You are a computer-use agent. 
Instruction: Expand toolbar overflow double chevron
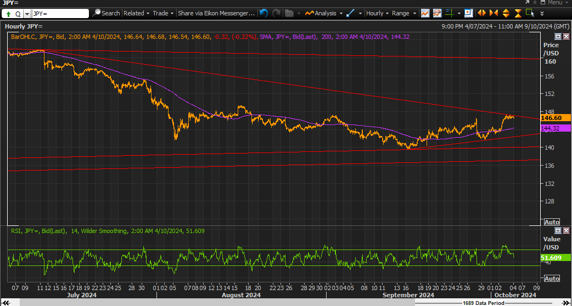(542, 14)
